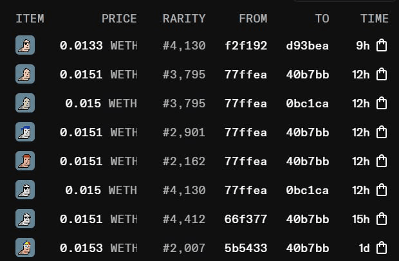Open transaction icon in the 15h row
The width and height of the screenshot is (399, 261).
382,219
